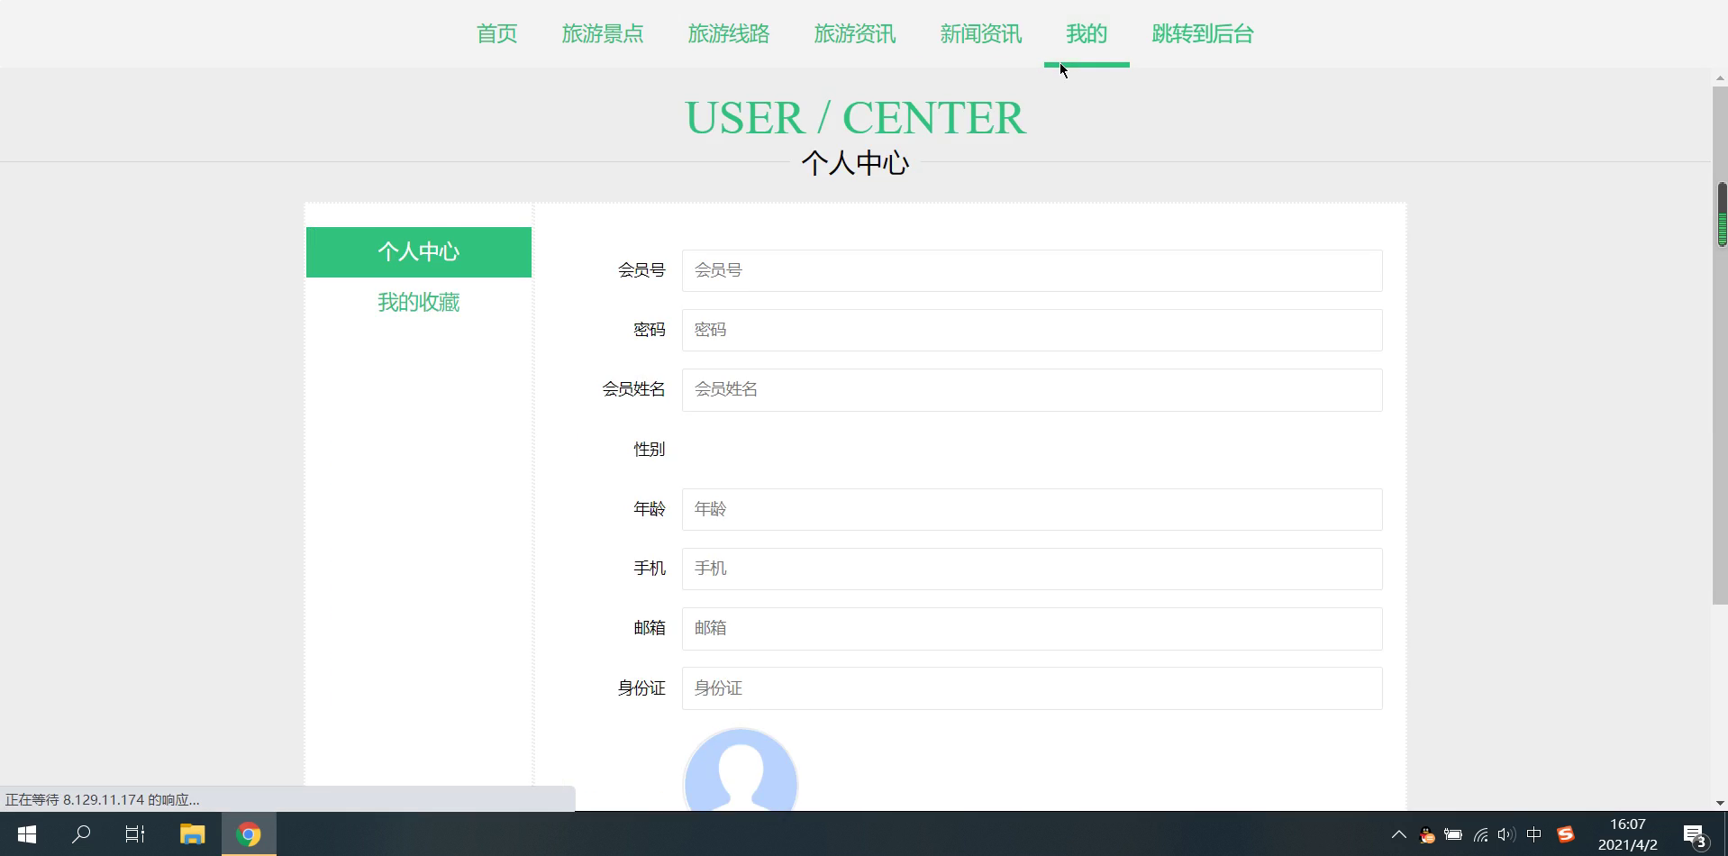Open File Explorer from taskbar
The image size is (1728, 856).
(x=192, y=834)
